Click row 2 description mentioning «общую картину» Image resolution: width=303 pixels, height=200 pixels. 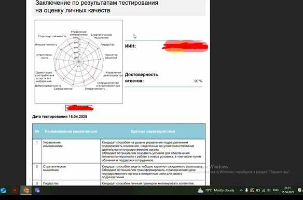(152, 172)
